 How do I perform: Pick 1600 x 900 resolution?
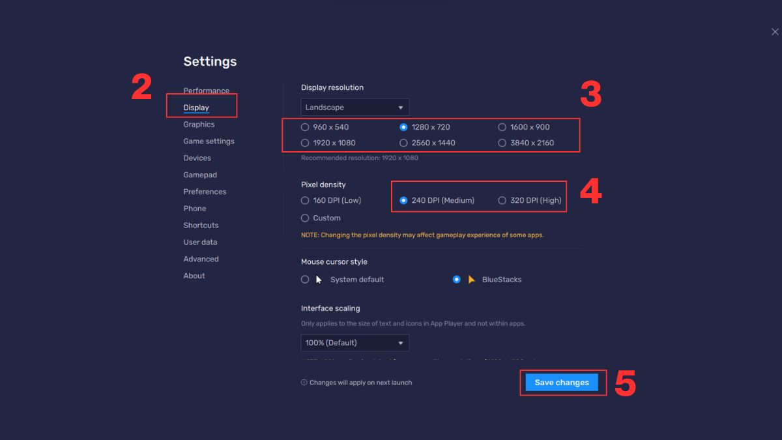pos(524,127)
